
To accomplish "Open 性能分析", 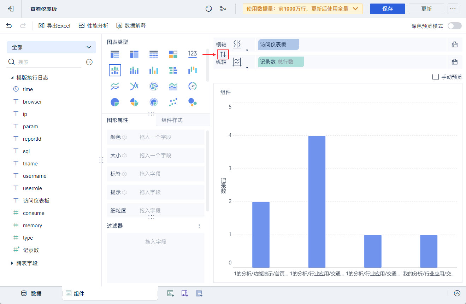I will [93, 25].
